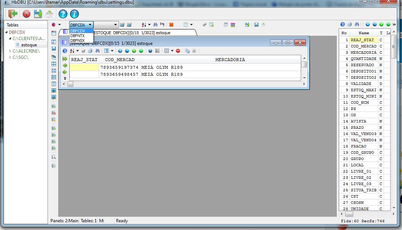This screenshot has width=402, height=230.
Task: Open dropdown arrow beside the red circle icon
Action: (59, 25)
